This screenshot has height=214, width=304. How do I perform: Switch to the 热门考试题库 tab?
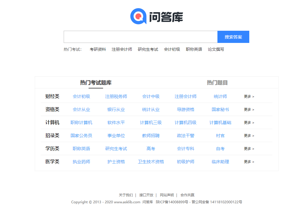pyautogui.click(x=96, y=83)
